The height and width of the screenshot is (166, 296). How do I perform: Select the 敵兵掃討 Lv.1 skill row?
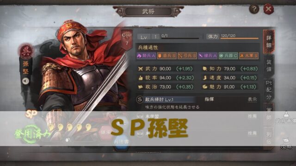[197, 103]
